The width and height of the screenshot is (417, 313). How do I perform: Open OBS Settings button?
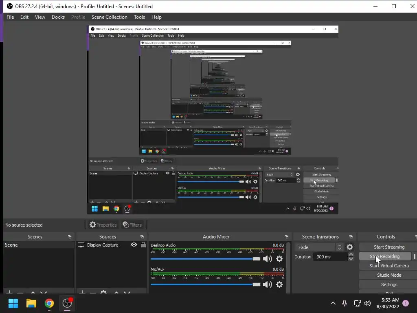point(389,284)
